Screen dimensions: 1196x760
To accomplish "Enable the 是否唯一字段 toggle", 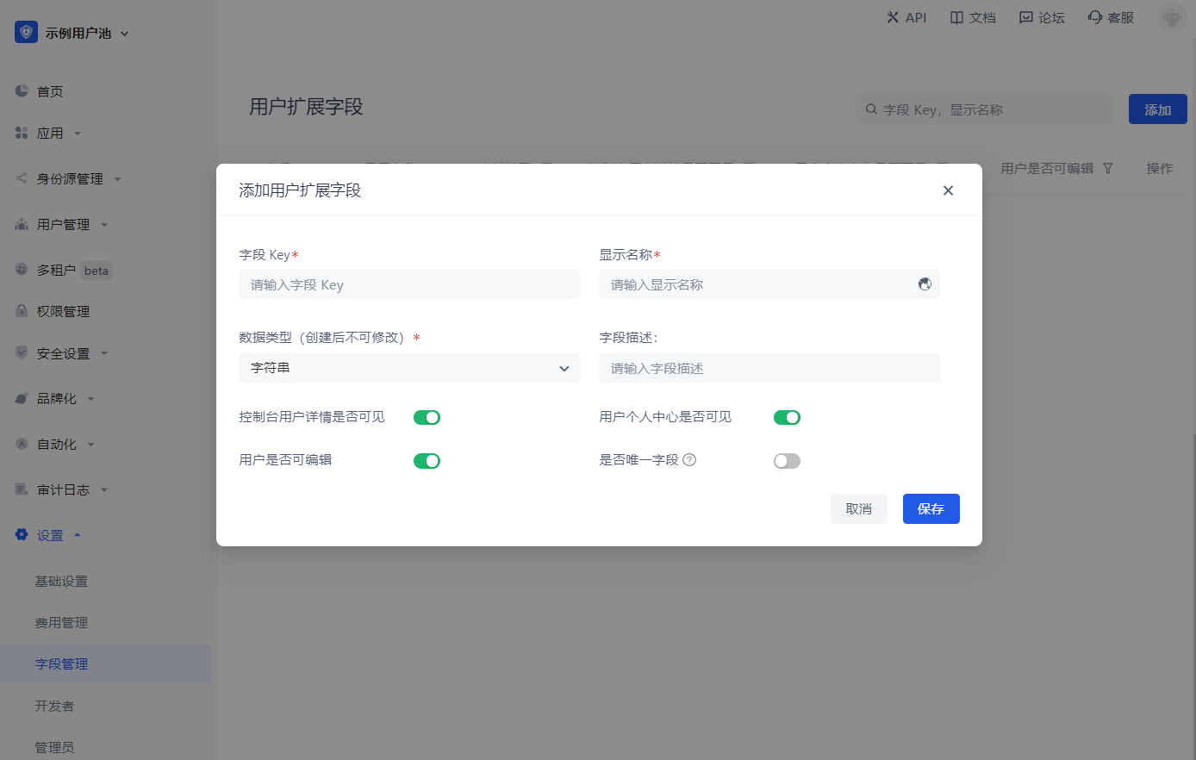I will coord(787,461).
